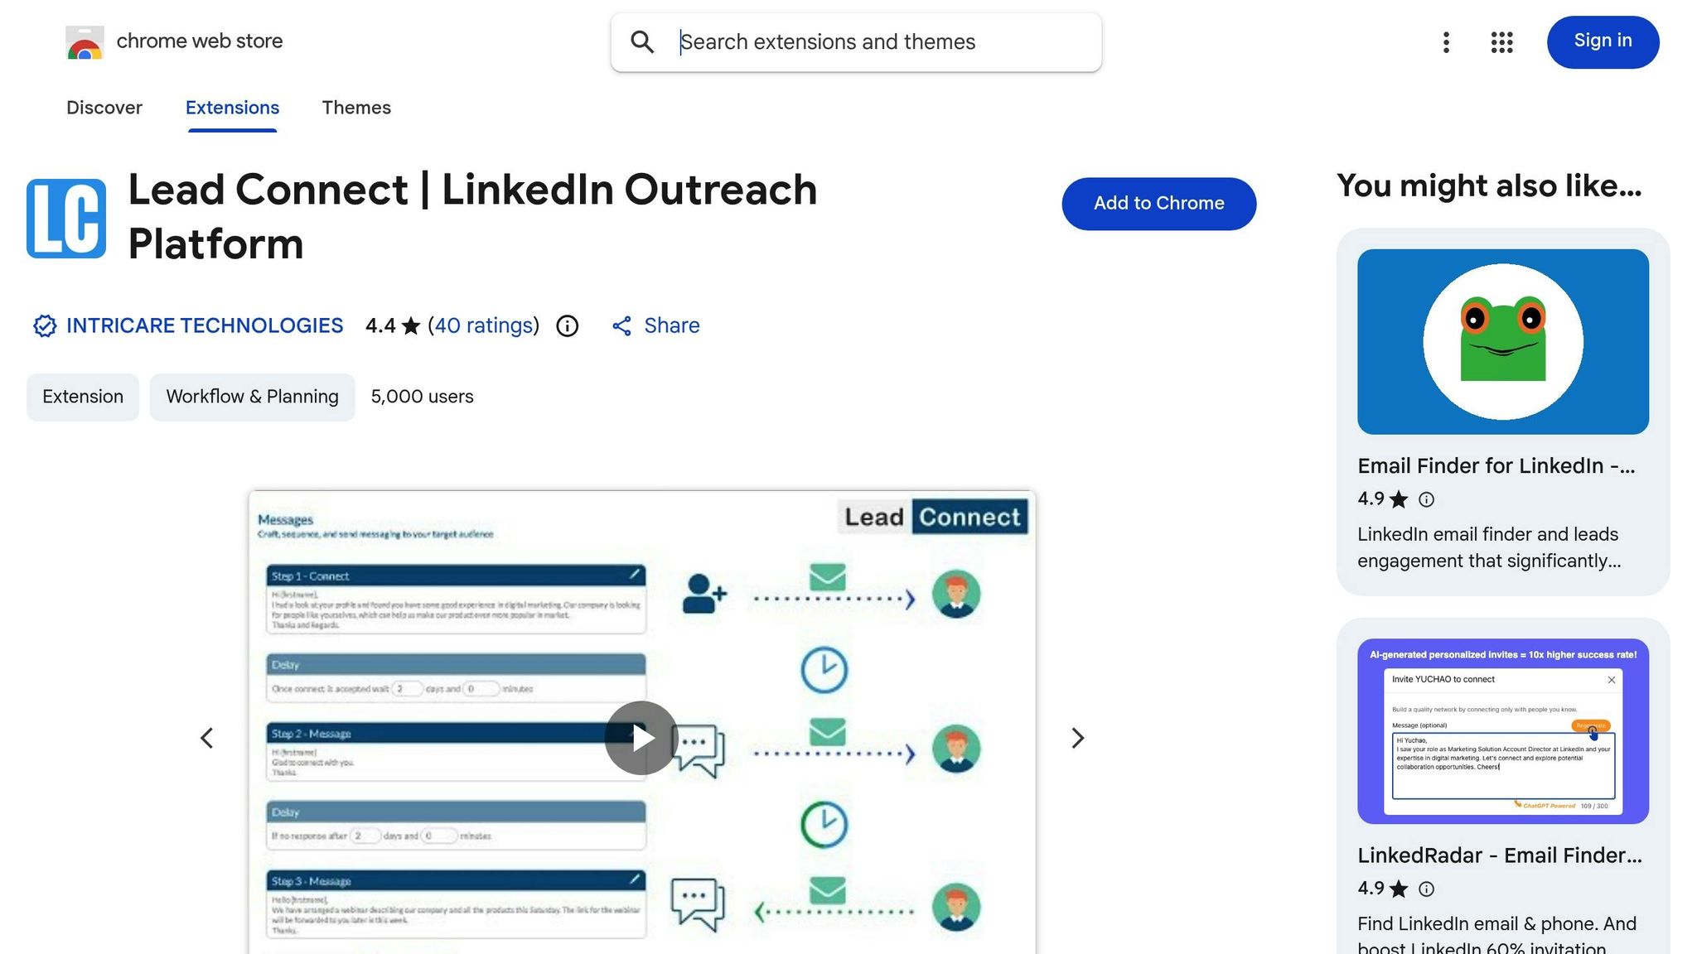The width and height of the screenshot is (1697, 954).
Task: Open the Discover section
Action: [x=104, y=108]
